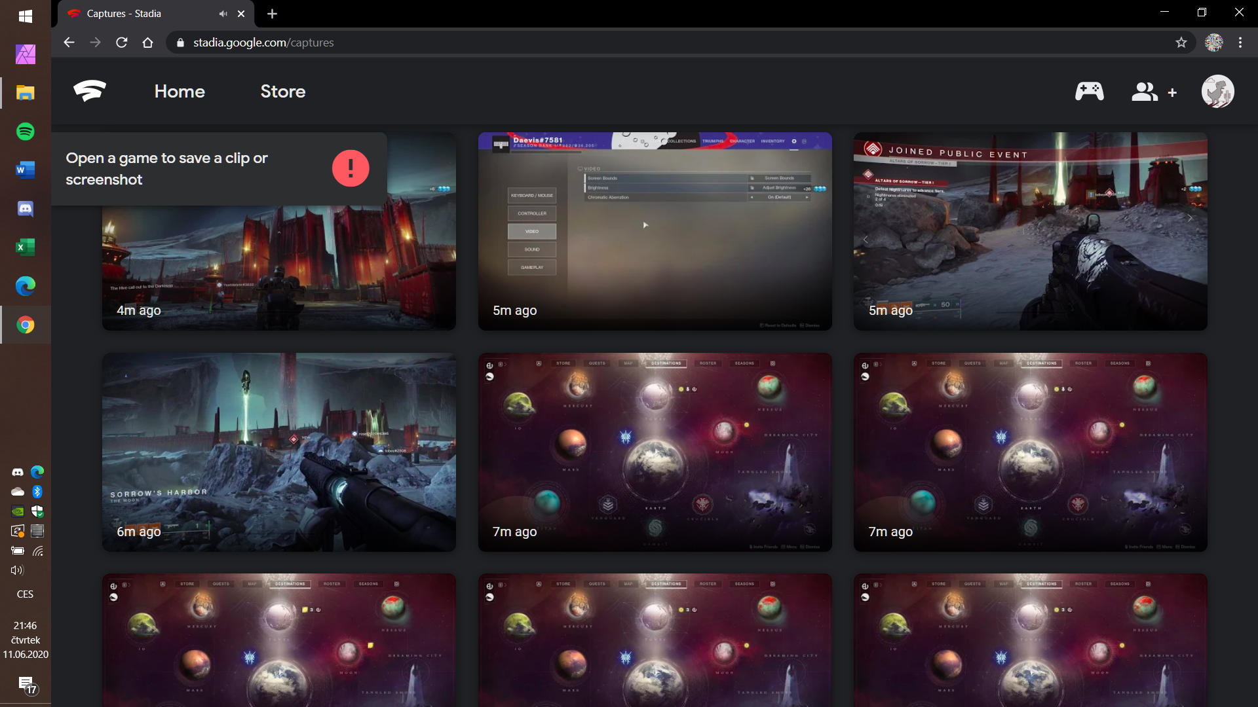Reload the Stadia captures page
The width and height of the screenshot is (1258, 707).
click(x=122, y=43)
